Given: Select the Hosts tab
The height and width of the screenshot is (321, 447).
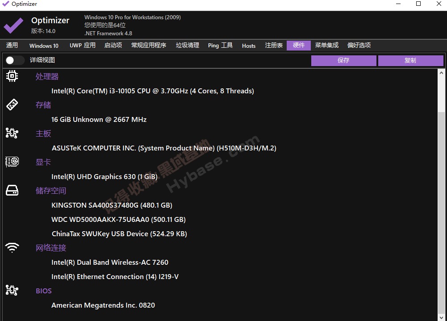Looking at the screenshot, I should pos(249,46).
